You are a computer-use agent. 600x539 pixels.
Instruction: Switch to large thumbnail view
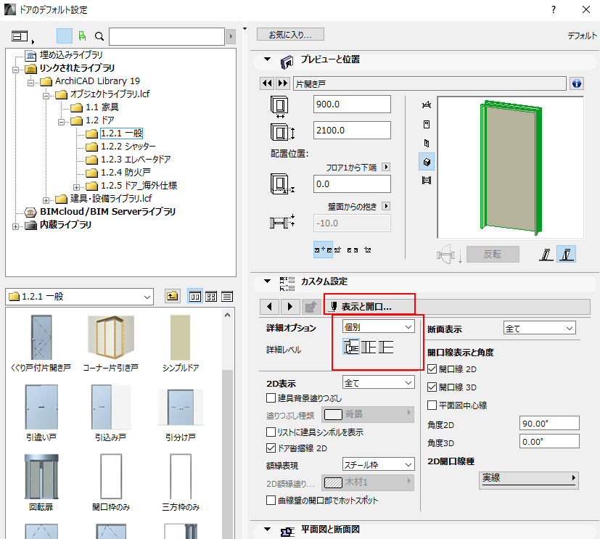[x=195, y=297]
